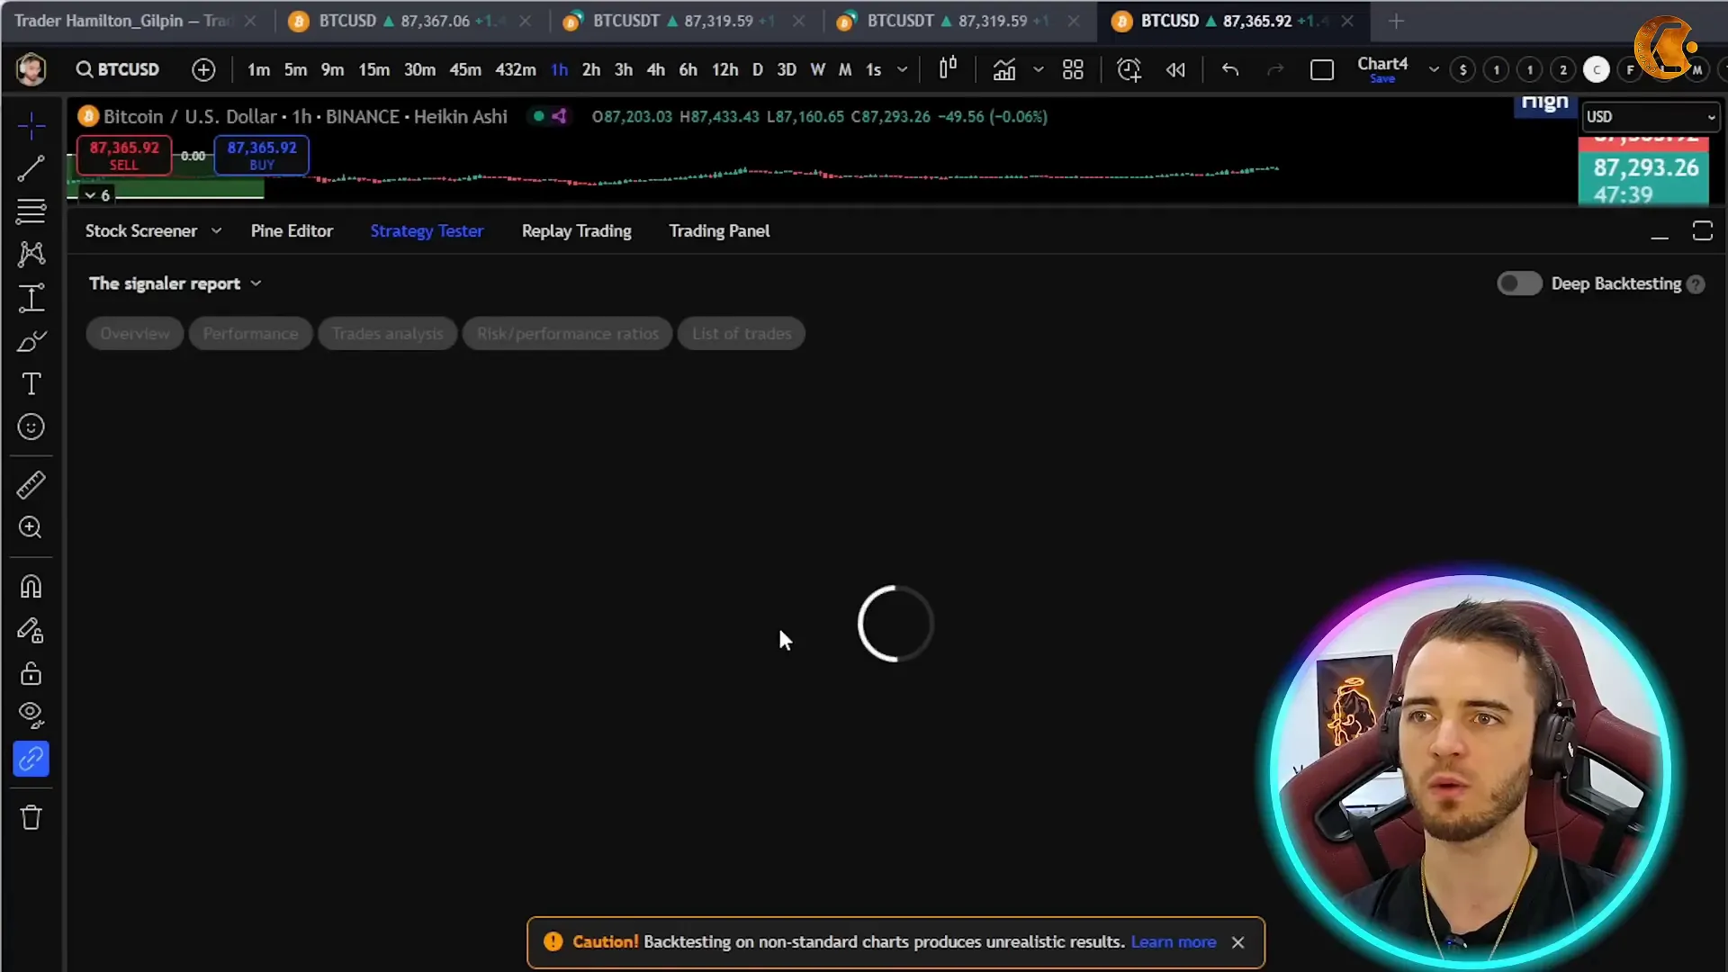The width and height of the screenshot is (1728, 972).
Task: Select the Overview report tab
Action: pyautogui.click(x=134, y=334)
